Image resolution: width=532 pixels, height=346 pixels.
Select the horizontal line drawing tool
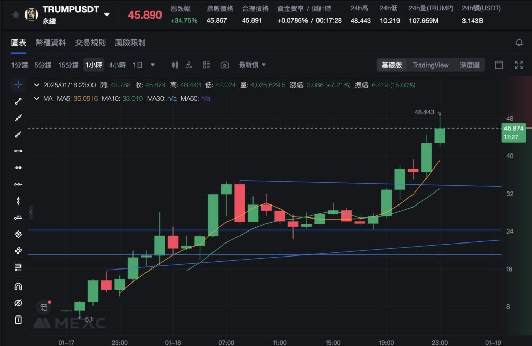click(x=18, y=168)
